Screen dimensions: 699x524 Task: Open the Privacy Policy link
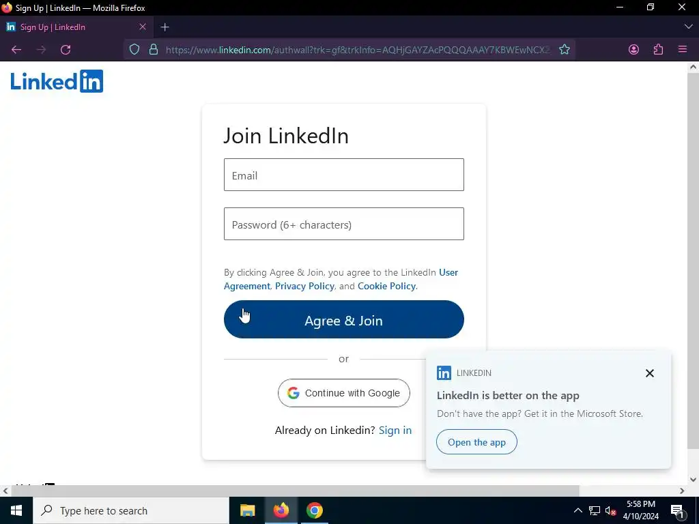pyautogui.click(x=304, y=286)
